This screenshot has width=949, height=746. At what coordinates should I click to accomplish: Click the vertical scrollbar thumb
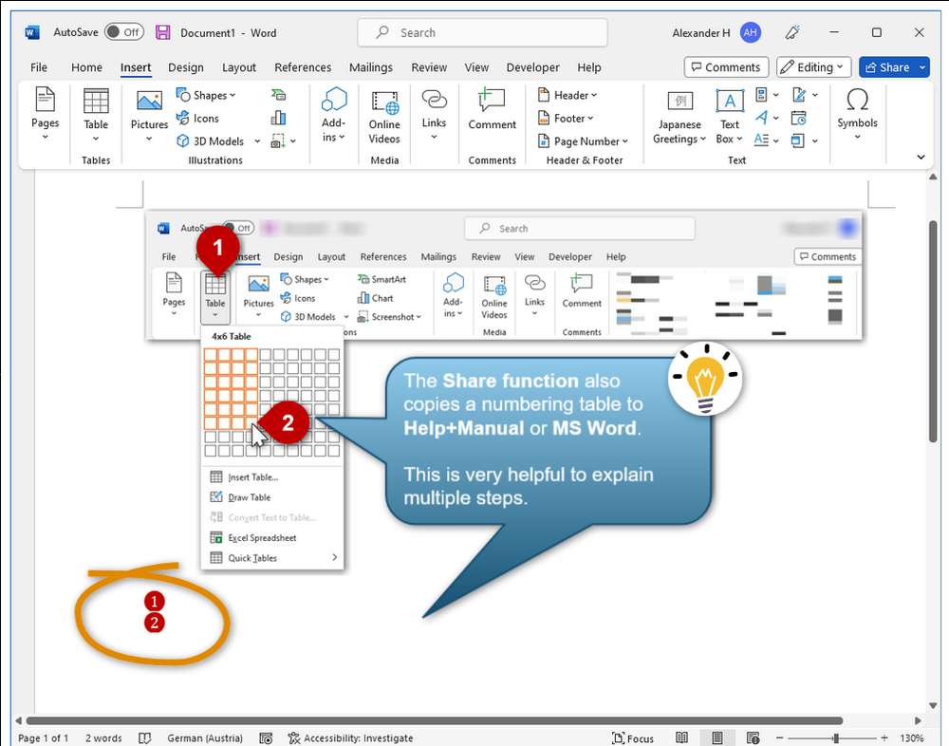(933, 332)
